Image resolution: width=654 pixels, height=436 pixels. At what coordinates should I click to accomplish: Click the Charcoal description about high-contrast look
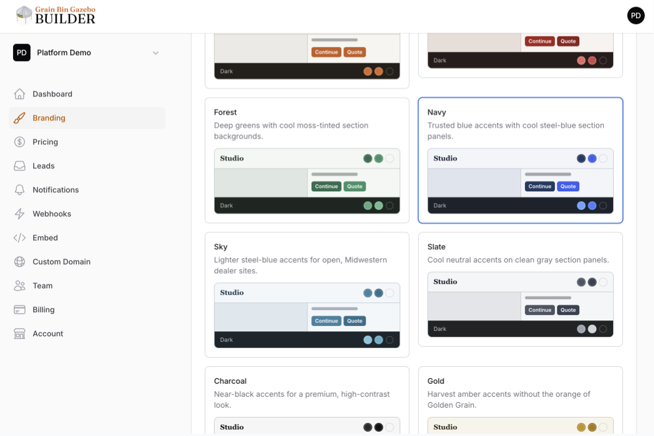click(302, 399)
